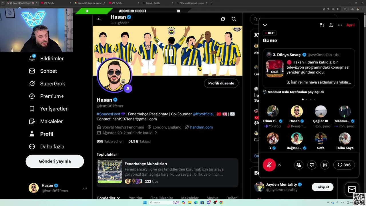
Task: Open Makaleler in sidebar
Action: coord(46,121)
